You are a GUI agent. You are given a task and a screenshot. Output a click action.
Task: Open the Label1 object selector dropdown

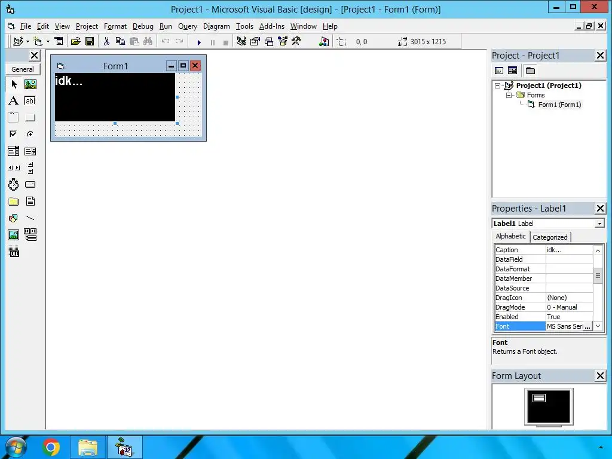(599, 224)
